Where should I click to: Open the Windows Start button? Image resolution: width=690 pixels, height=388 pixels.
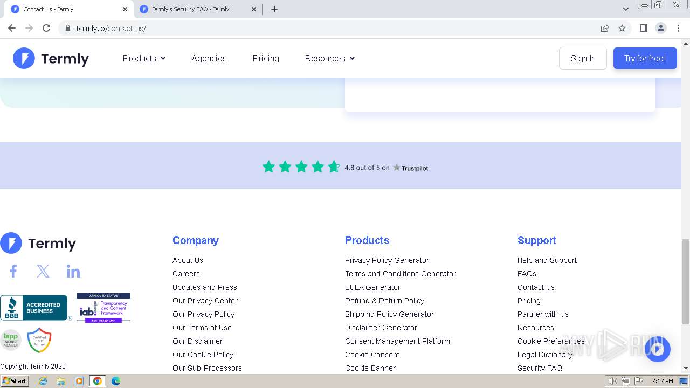click(x=15, y=381)
